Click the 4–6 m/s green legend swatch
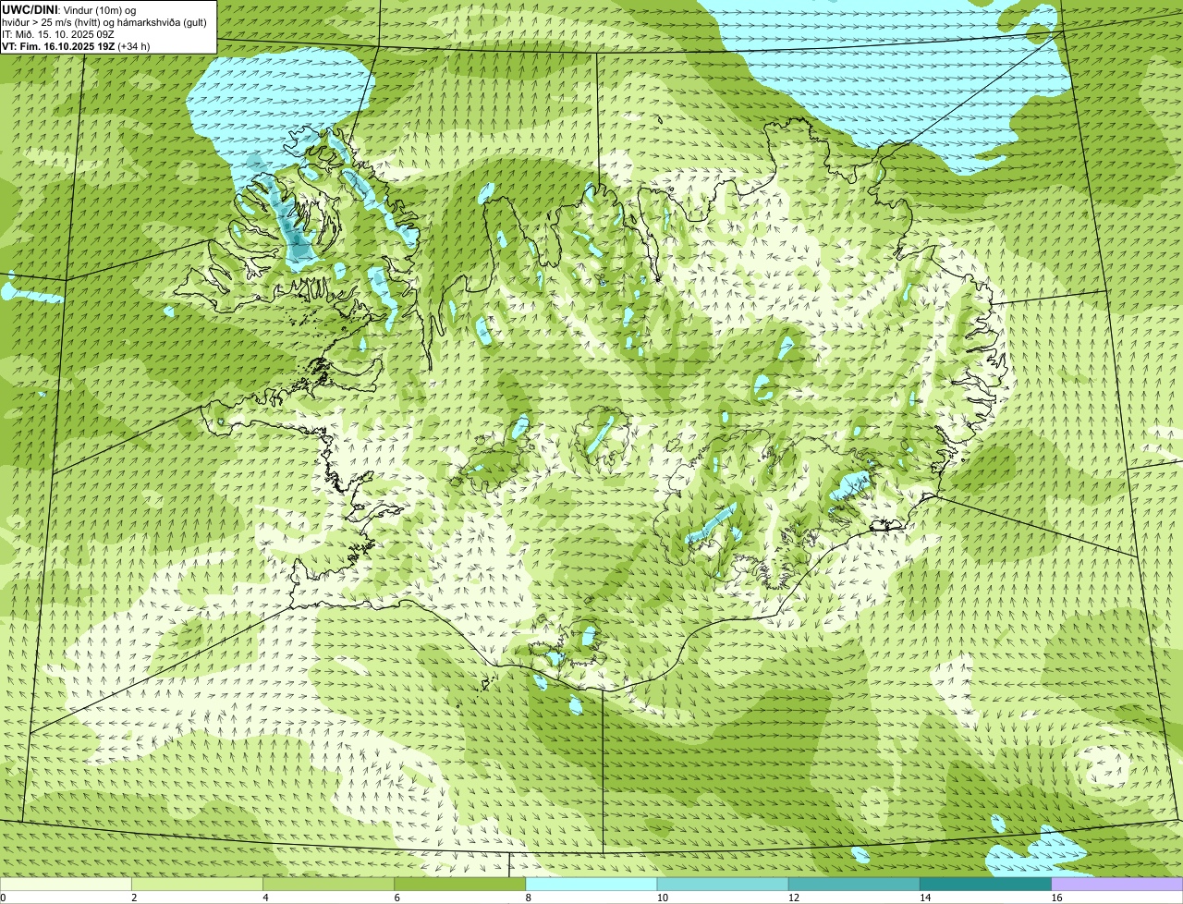 (x=329, y=885)
